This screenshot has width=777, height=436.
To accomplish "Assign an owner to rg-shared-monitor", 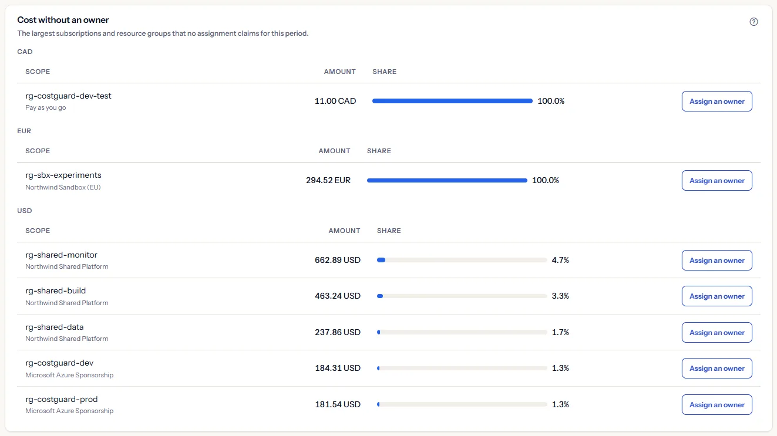I will [717, 261].
